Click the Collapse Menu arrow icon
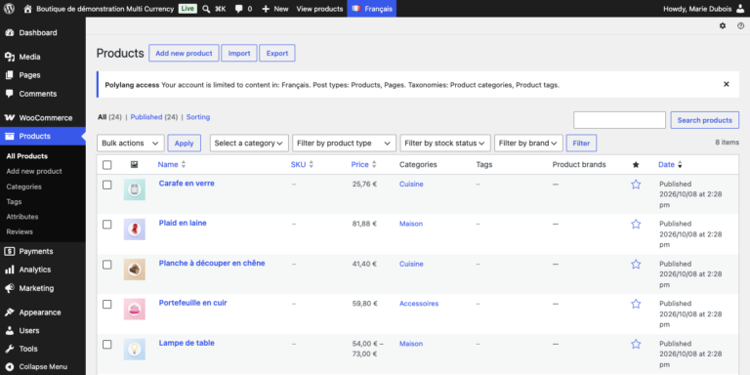 (x=9, y=367)
